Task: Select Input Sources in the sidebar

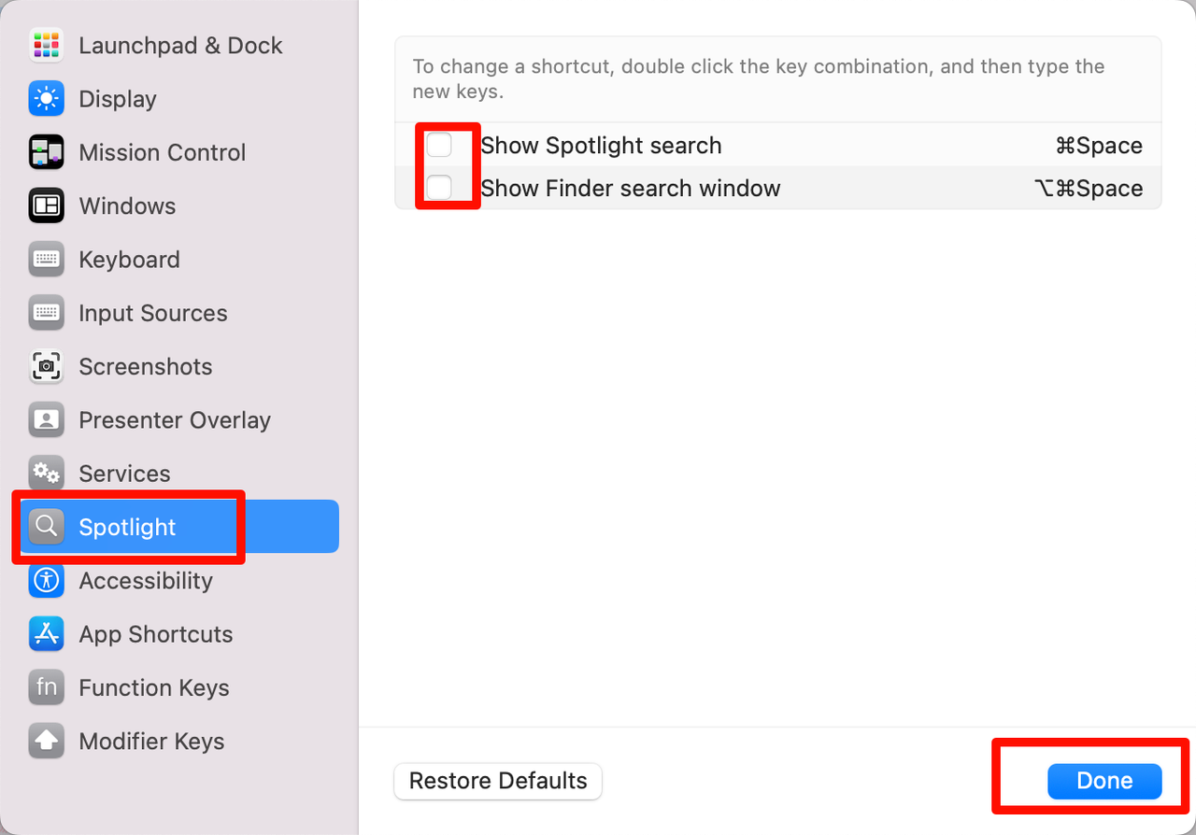Action: [x=152, y=313]
